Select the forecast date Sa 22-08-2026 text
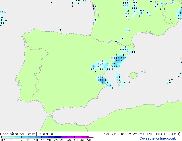The height and width of the screenshot is (141, 182). (x=121, y=134)
